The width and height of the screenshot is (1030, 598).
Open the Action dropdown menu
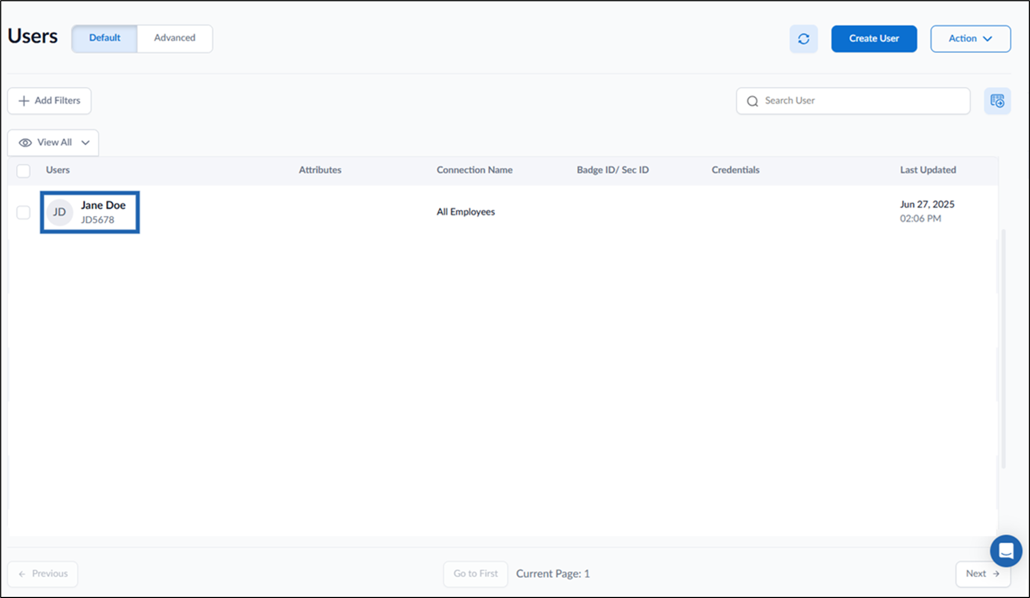click(970, 39)
